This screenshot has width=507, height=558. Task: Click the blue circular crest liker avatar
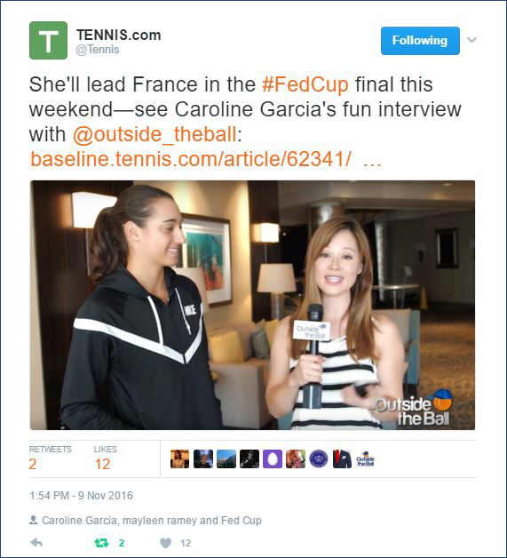pos(319,458)
